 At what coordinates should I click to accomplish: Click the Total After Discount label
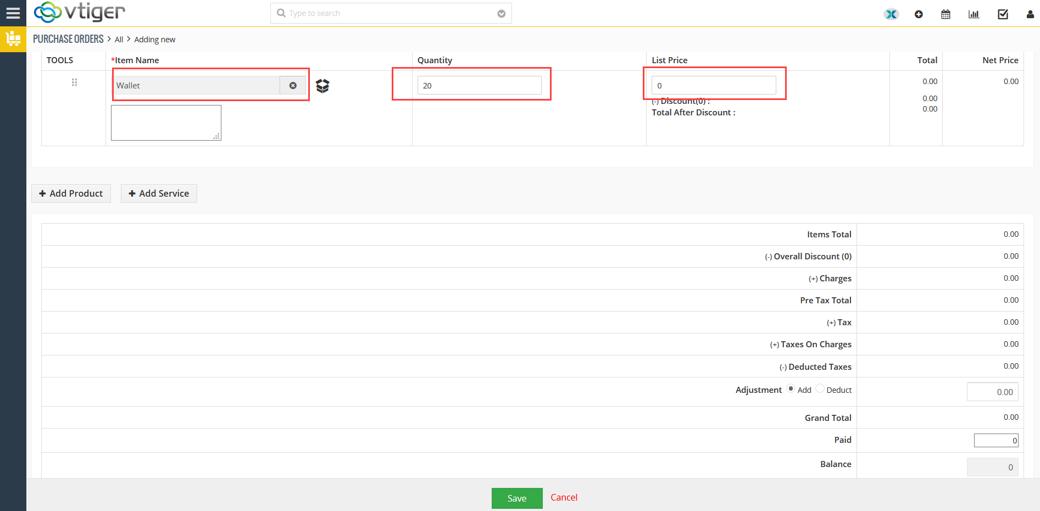click(693, 113)
